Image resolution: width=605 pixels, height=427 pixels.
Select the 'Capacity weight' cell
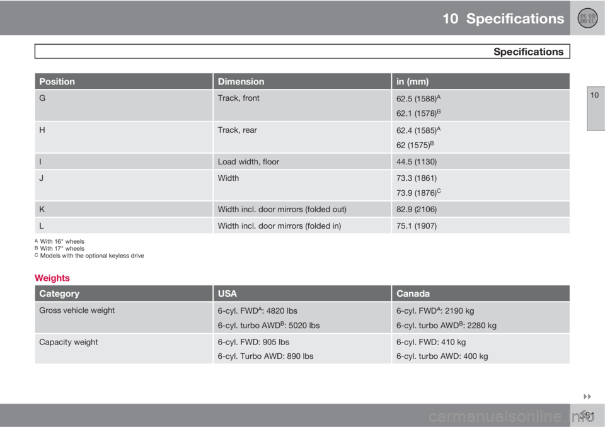124,349
